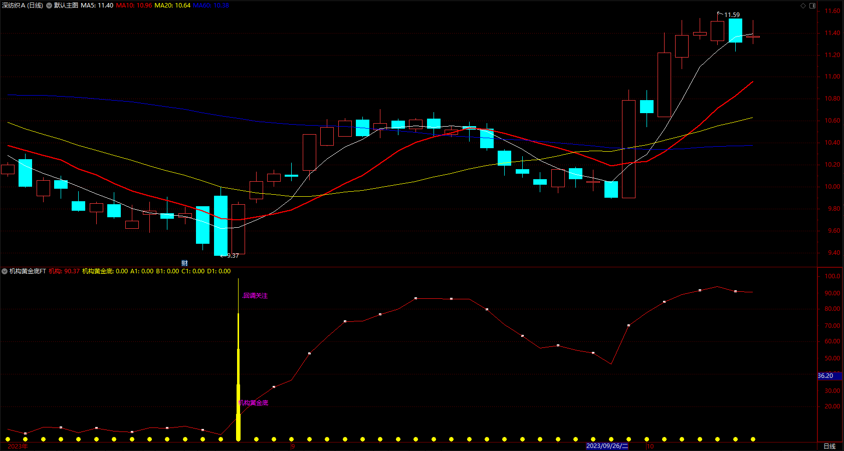Toggle the right side panel icon

(812, 6)
